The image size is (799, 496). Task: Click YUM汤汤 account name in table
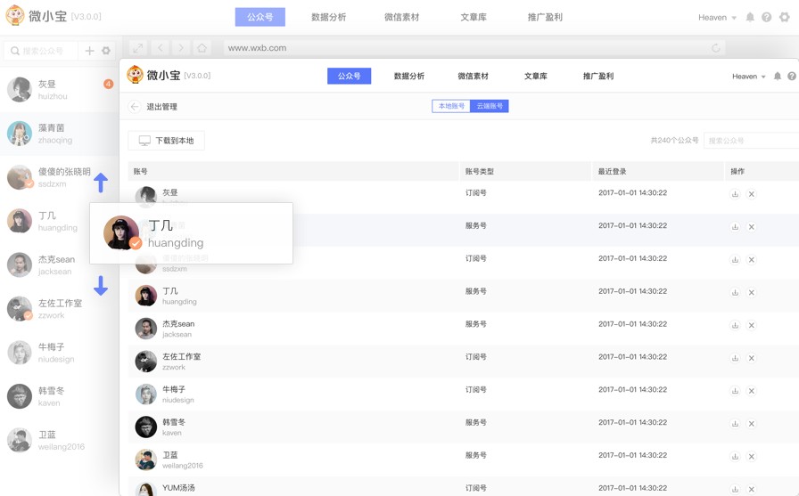[x=178, y=487]
